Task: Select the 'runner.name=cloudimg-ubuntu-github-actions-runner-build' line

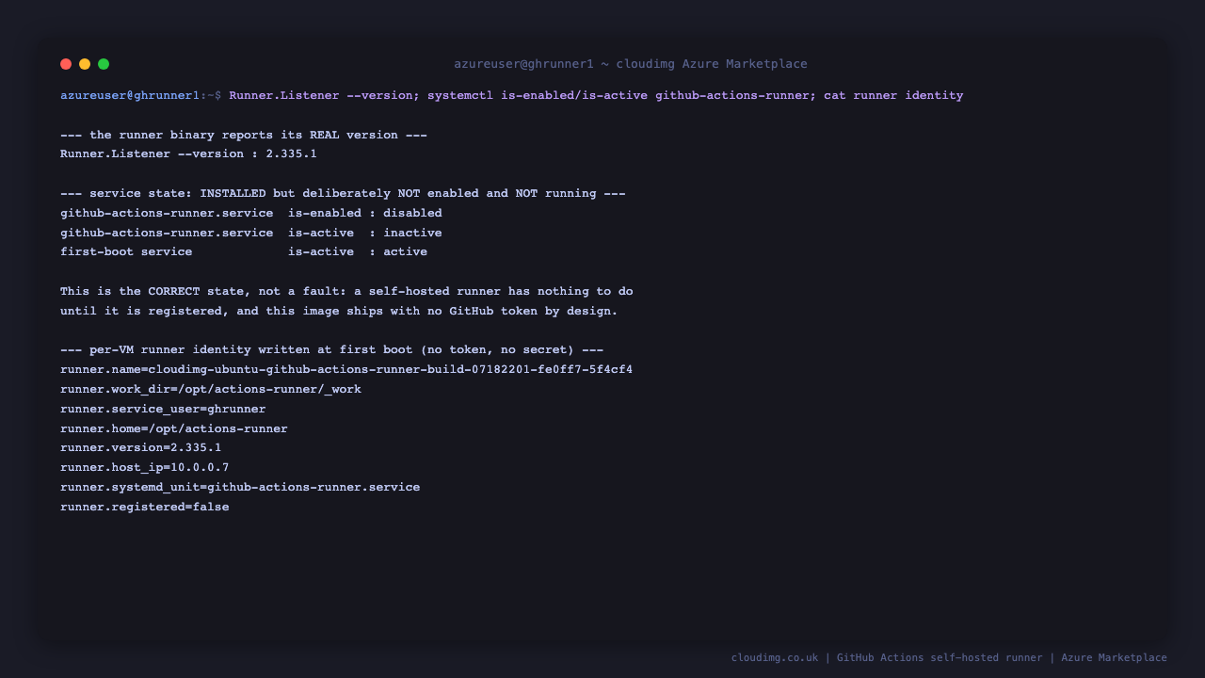Action: tap(346, 369)
